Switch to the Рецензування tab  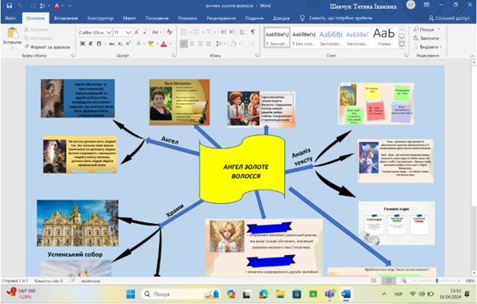221,18
